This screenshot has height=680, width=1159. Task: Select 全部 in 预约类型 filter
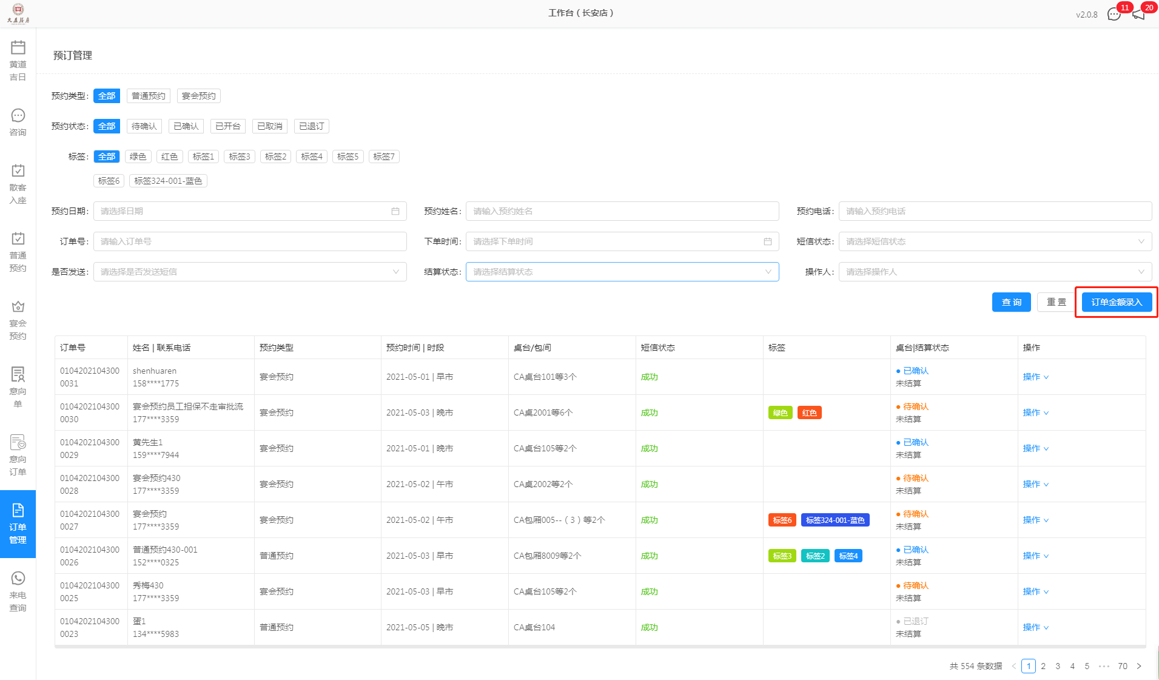(x=107, y=96)
